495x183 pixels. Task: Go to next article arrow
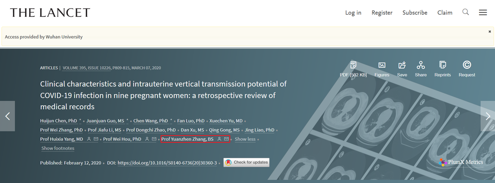pyautogui.click(x=488, y=116)
